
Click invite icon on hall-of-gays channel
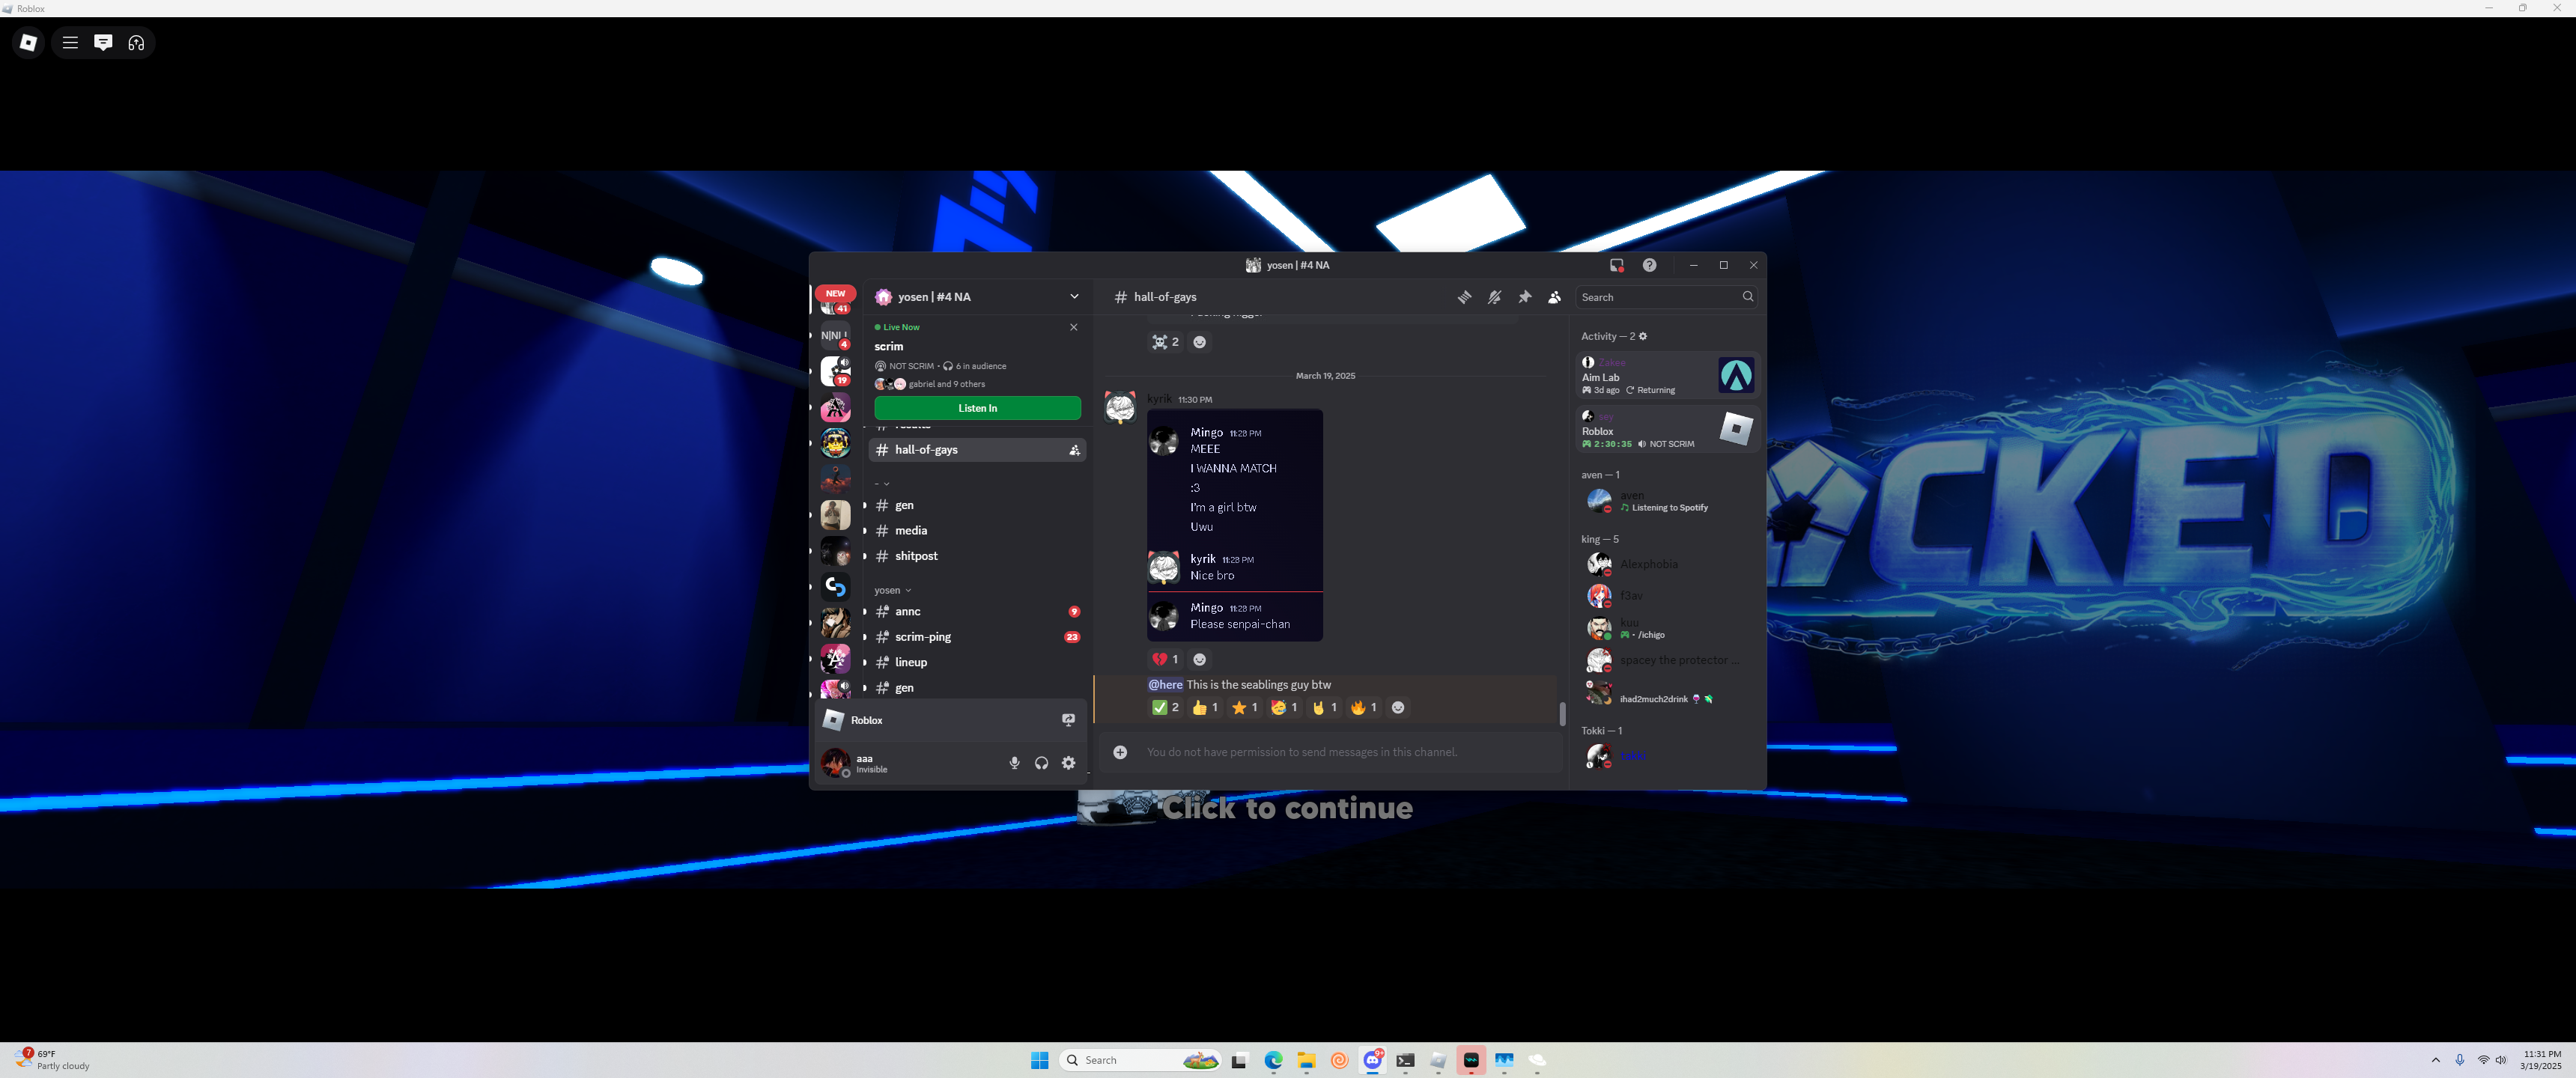[1074, 450]
